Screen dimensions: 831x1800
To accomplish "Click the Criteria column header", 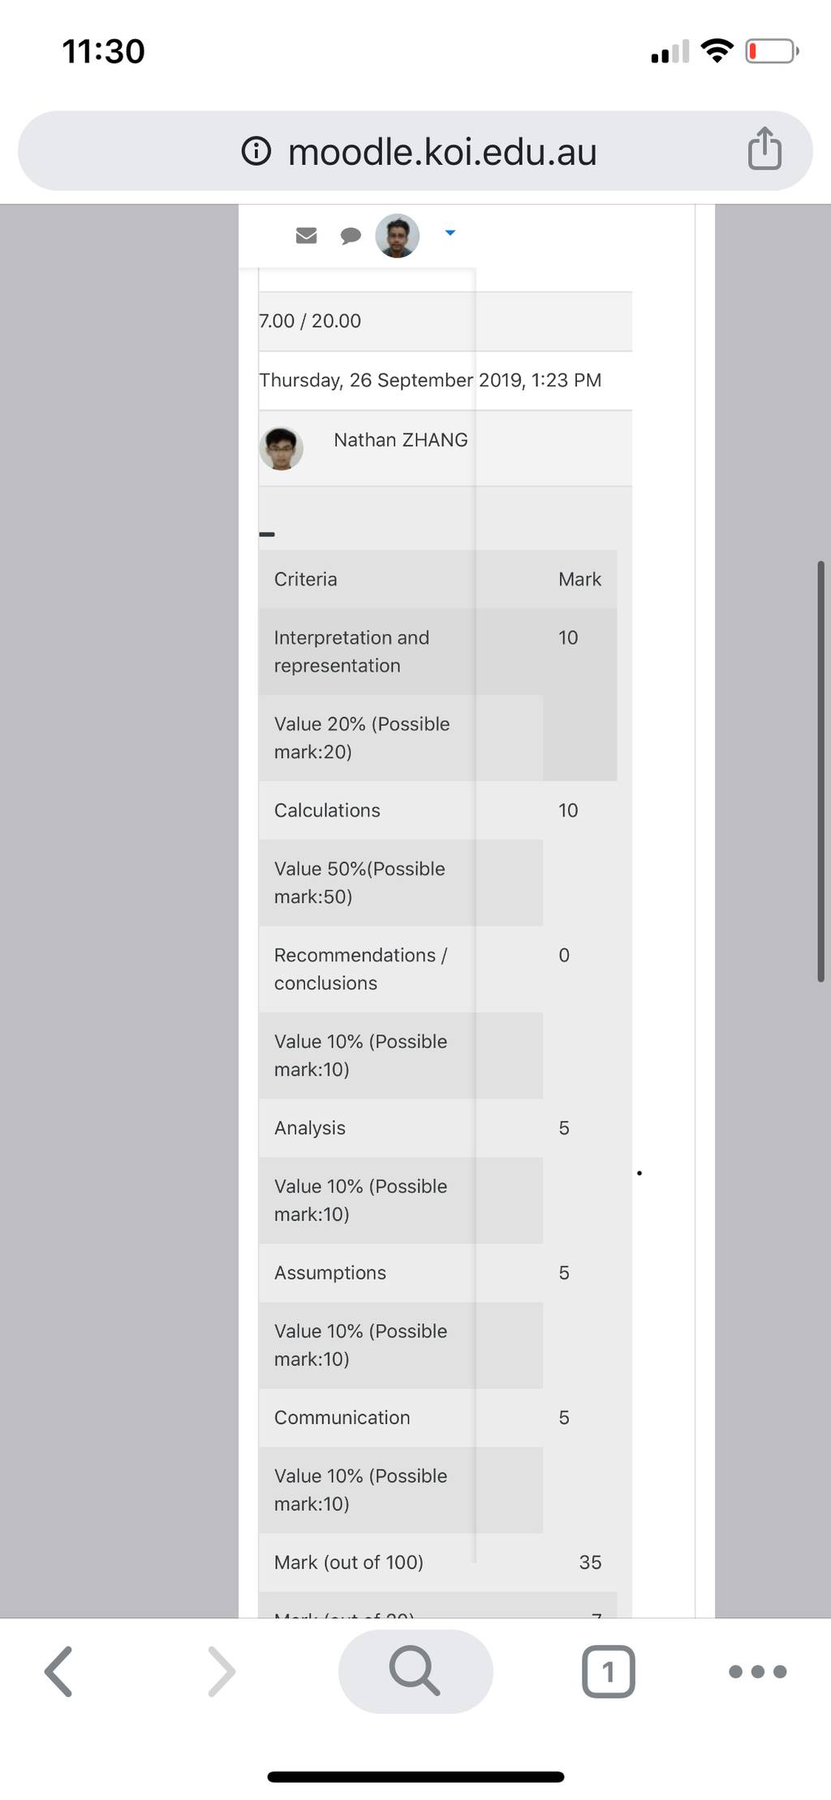I will pyautogui.click(x=306, y=579).
